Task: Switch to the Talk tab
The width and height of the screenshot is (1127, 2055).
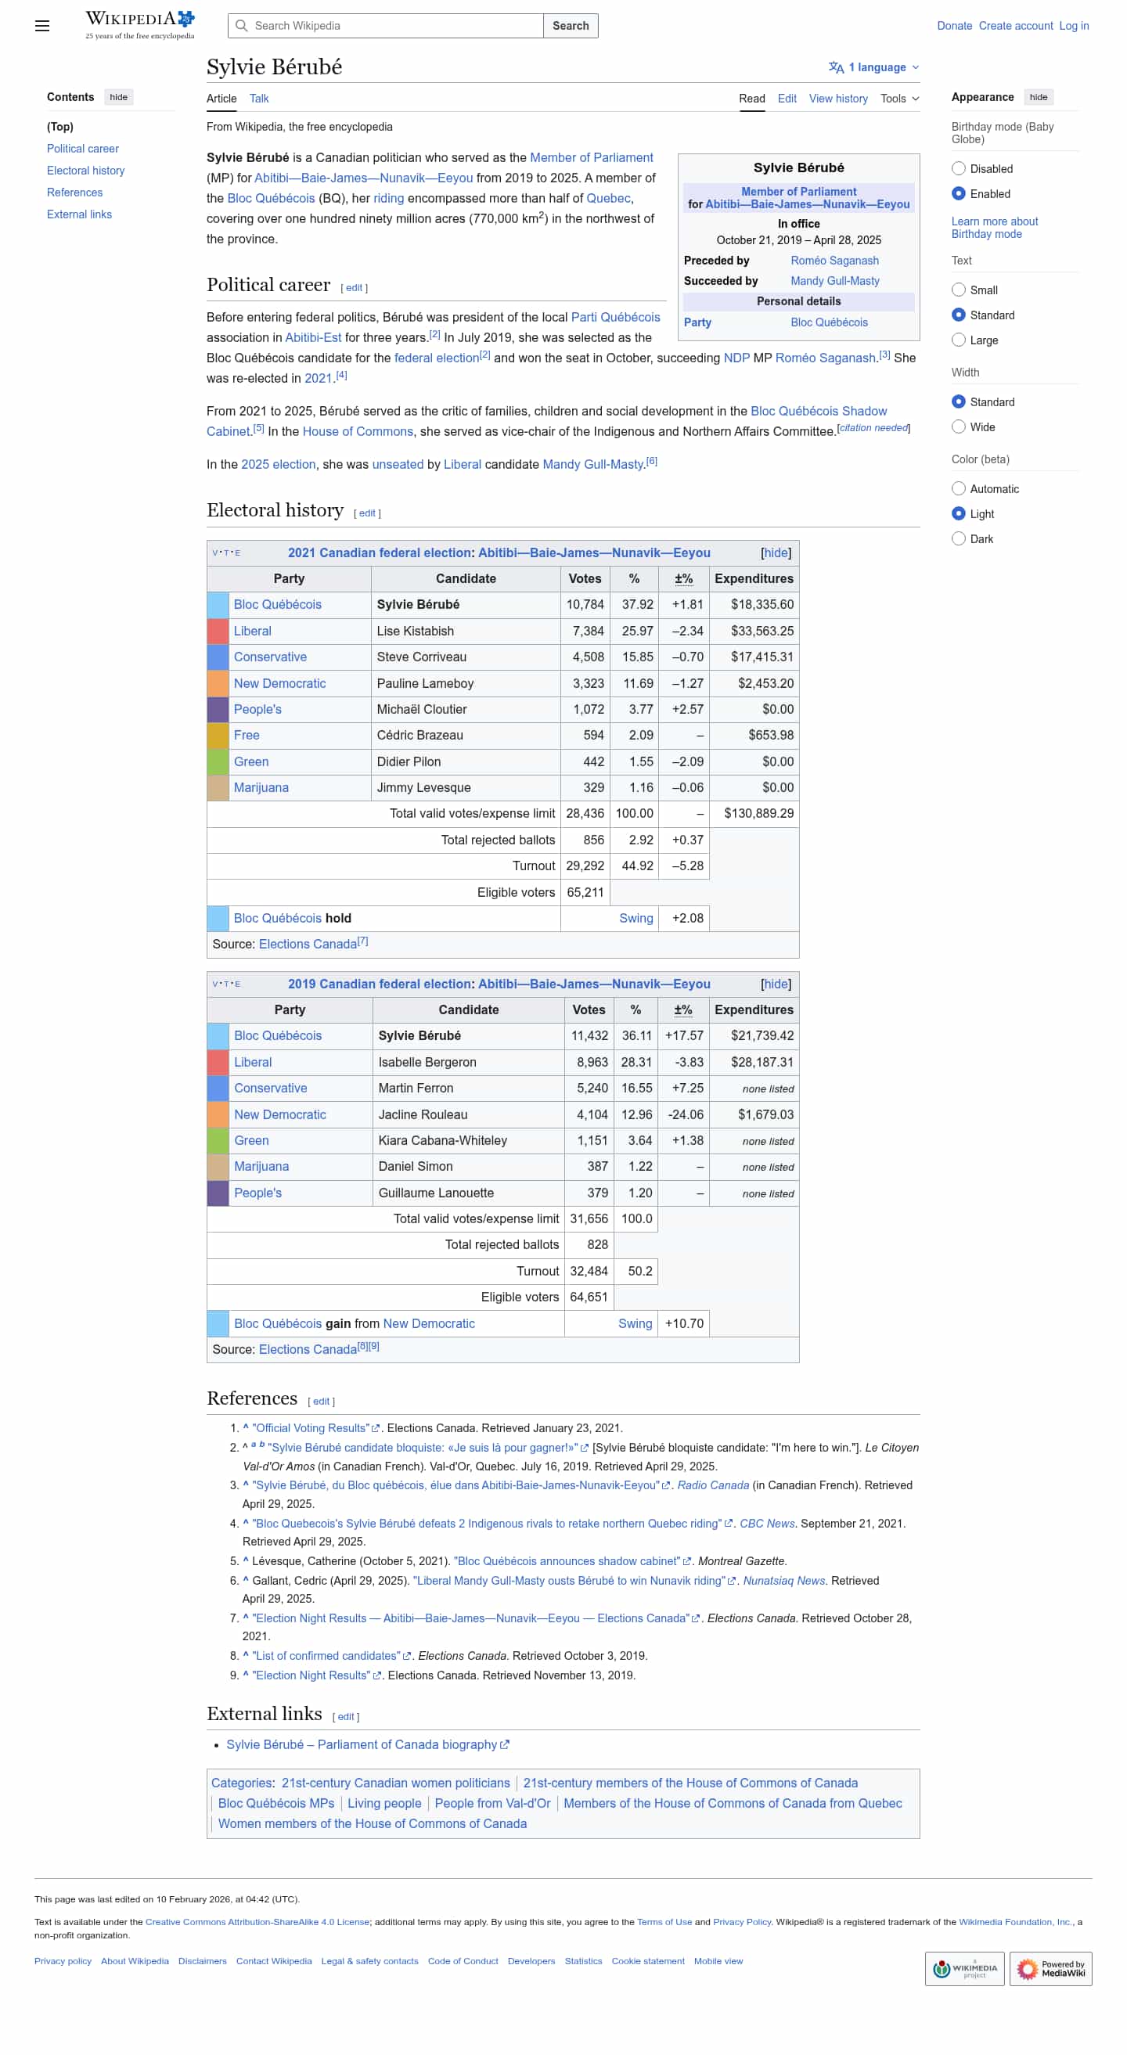Action: pyautogui.click(x=259, y=98)
